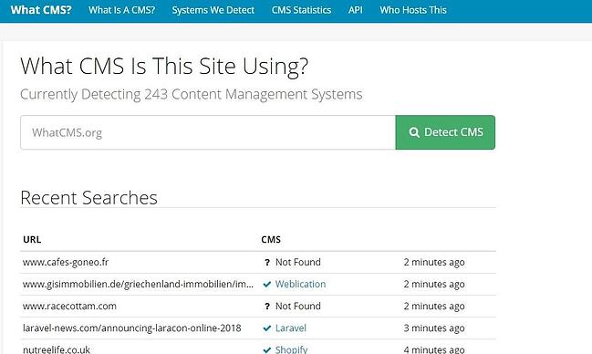
Task: Open the Laravel CMS link
Action: pyautogui.click(x=291, y=328)
